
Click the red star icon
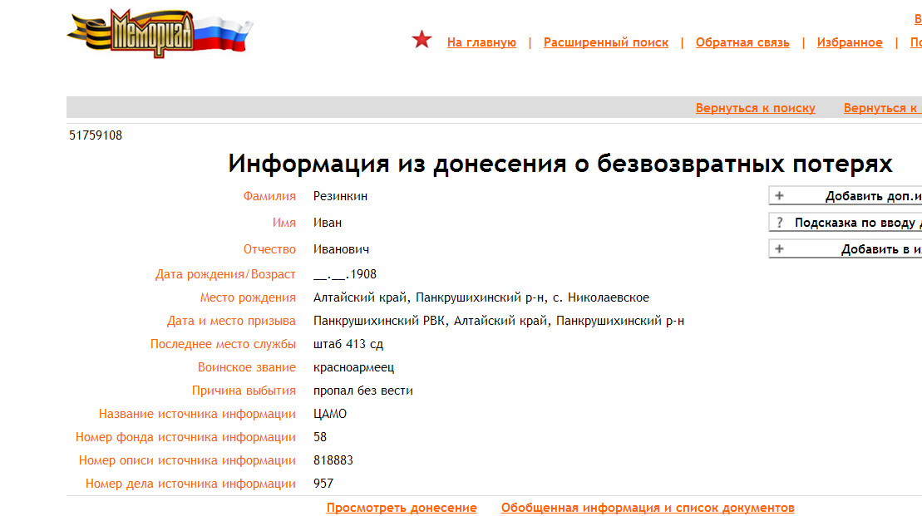(422, 40)
